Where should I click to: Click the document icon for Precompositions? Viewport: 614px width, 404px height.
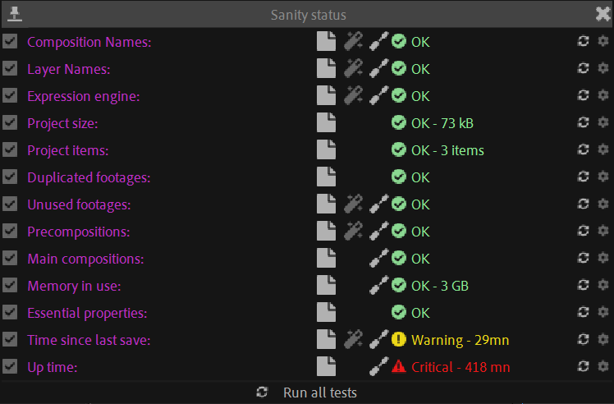(327, 232)
